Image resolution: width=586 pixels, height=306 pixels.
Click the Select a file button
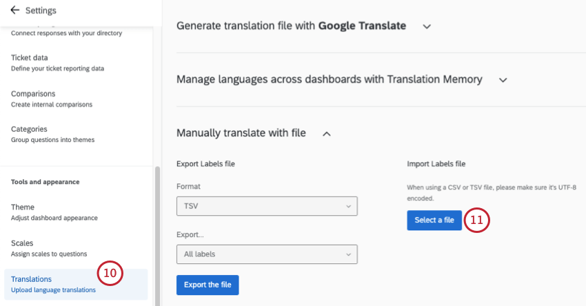click(434, 220)
